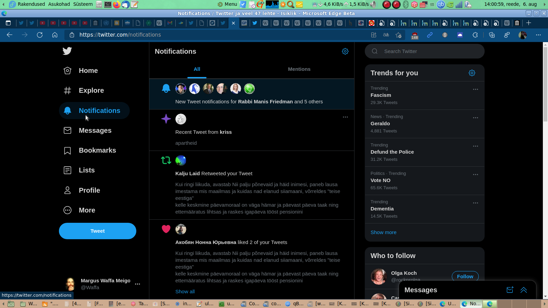Open options for the Vote NO trend
Viewport: 548px width, 308px height.
(475, 175)
